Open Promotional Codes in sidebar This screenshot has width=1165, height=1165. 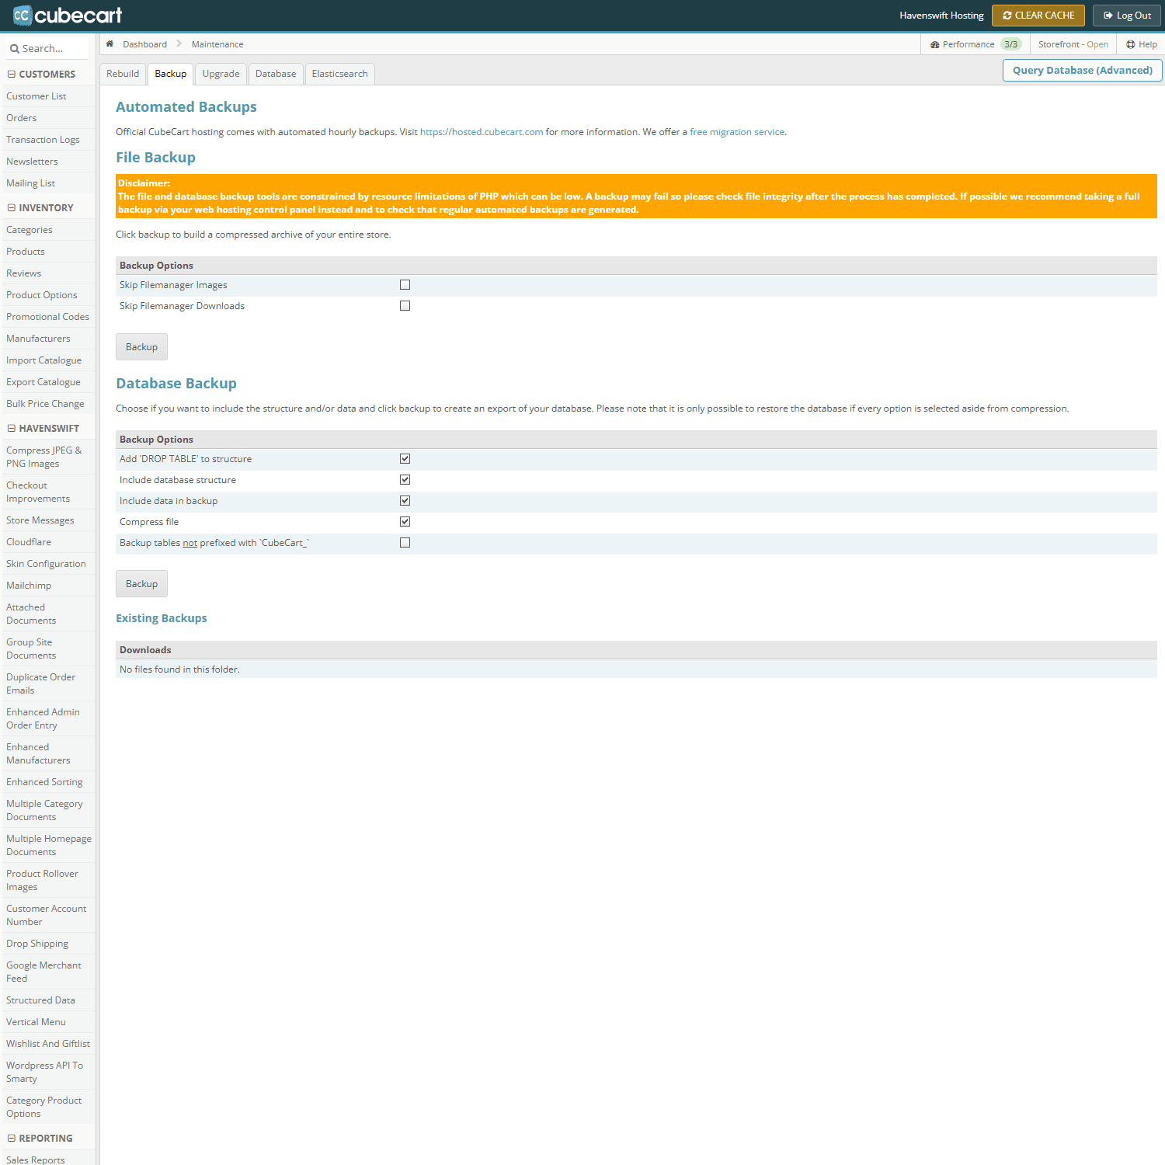click(x=48, y=317)
